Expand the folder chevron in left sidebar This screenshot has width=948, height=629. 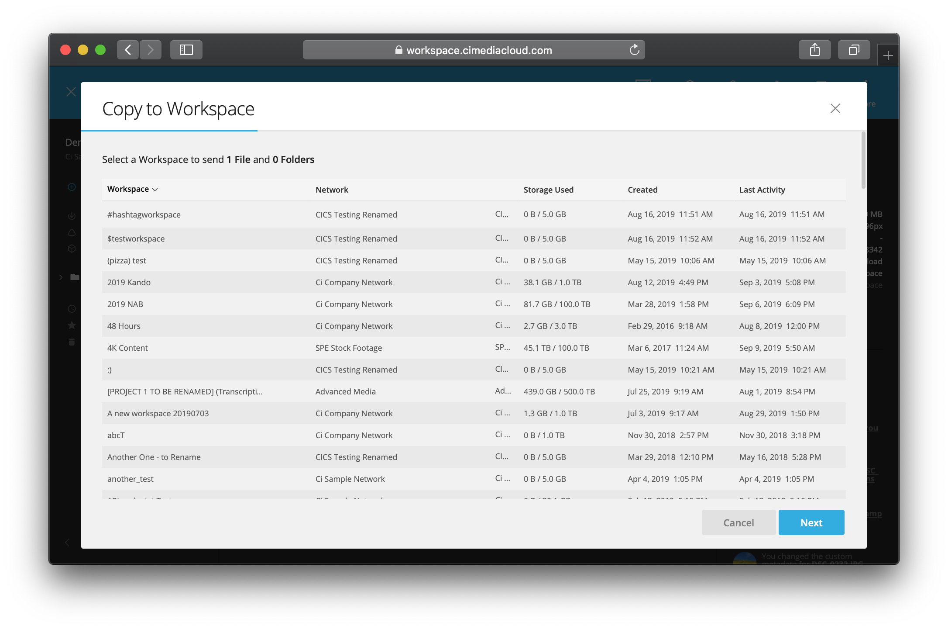(x=61, y=277)
